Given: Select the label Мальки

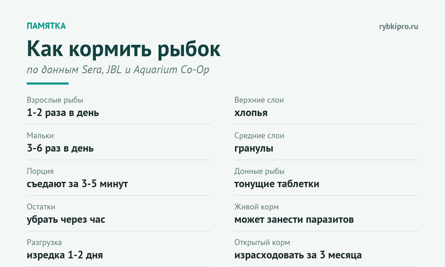Looking at the screenshot, I should coord(40,136).
